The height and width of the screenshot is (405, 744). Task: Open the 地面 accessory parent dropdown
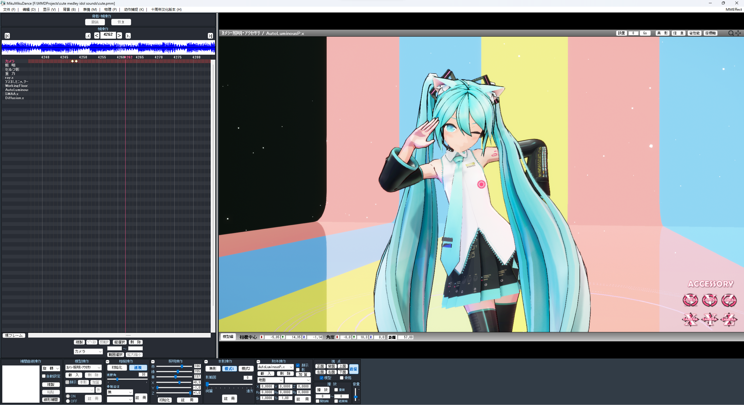270,380
